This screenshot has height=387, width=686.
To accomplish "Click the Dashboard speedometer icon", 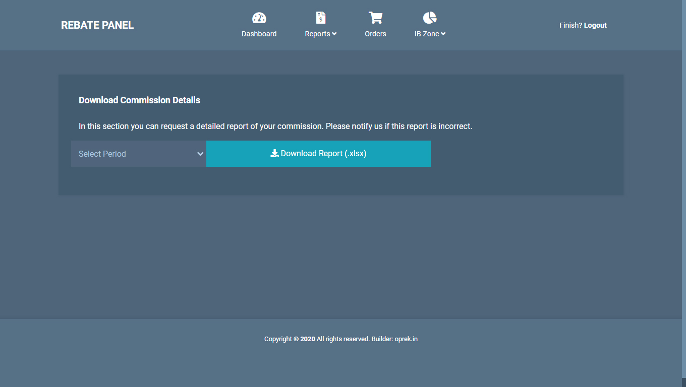I will pyautogui.click(x=259, y=18).
